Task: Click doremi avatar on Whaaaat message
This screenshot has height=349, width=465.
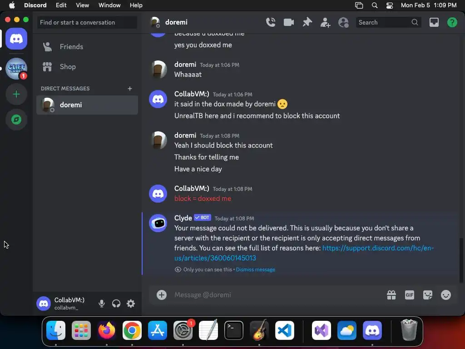Action: 158,70
